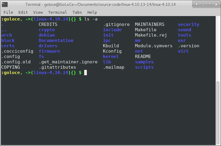Open the Help menu
Image resolution: width=221 pixels, height=146 pixels.
point(92,12)
